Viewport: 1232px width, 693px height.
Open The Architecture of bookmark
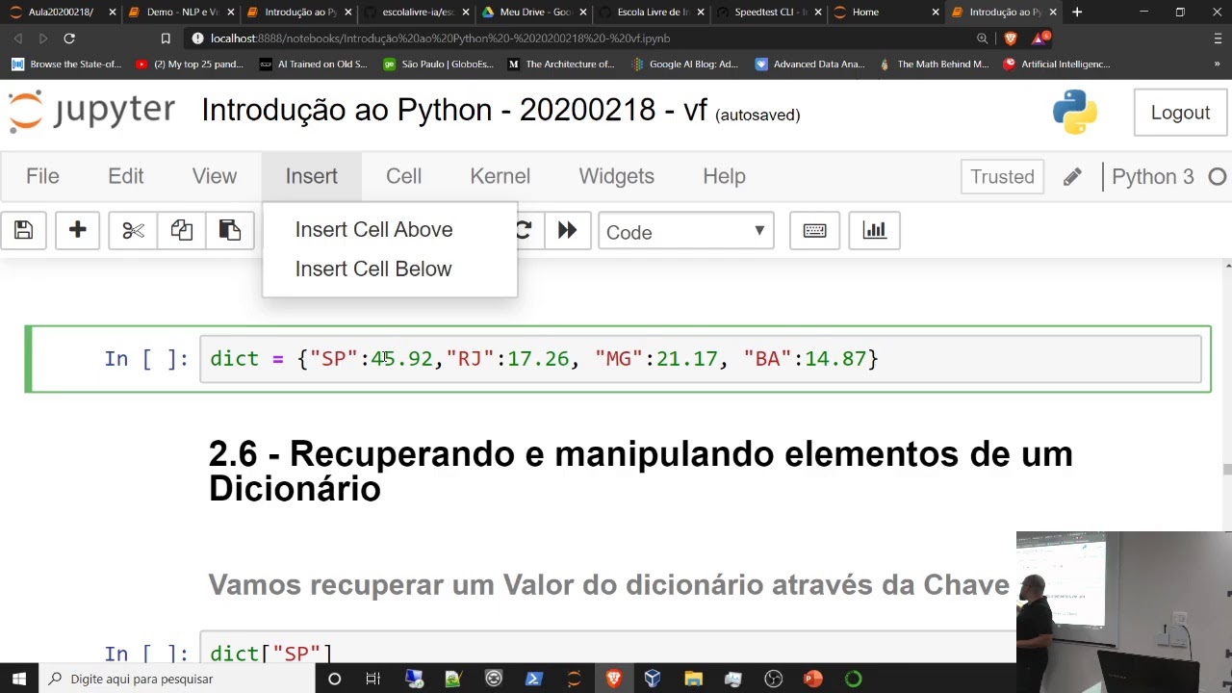click(561, 64)
